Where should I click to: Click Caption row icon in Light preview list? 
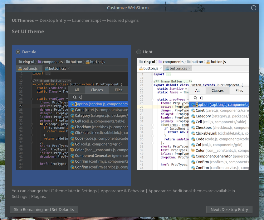coord(193,105)
